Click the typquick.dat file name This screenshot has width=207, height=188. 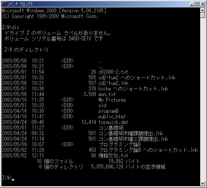click(113, 122)
